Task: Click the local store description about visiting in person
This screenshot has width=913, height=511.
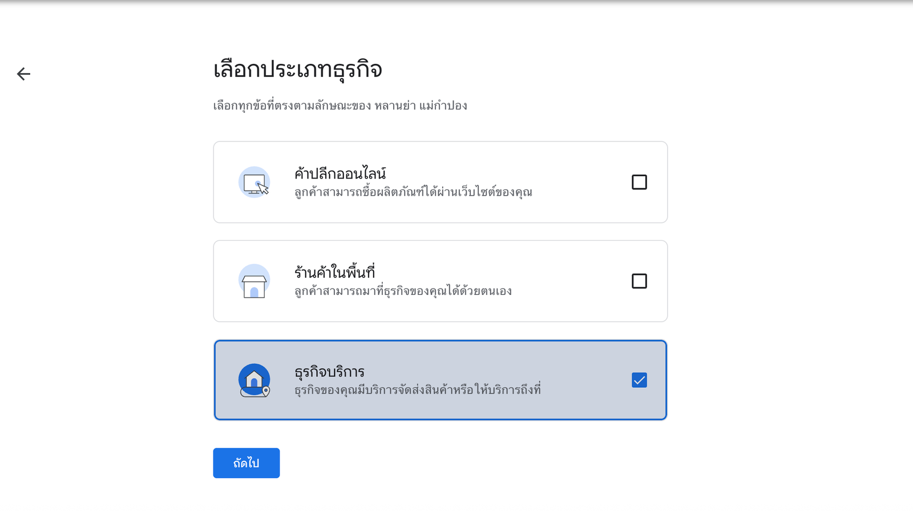Action: (x=403, y=291)
